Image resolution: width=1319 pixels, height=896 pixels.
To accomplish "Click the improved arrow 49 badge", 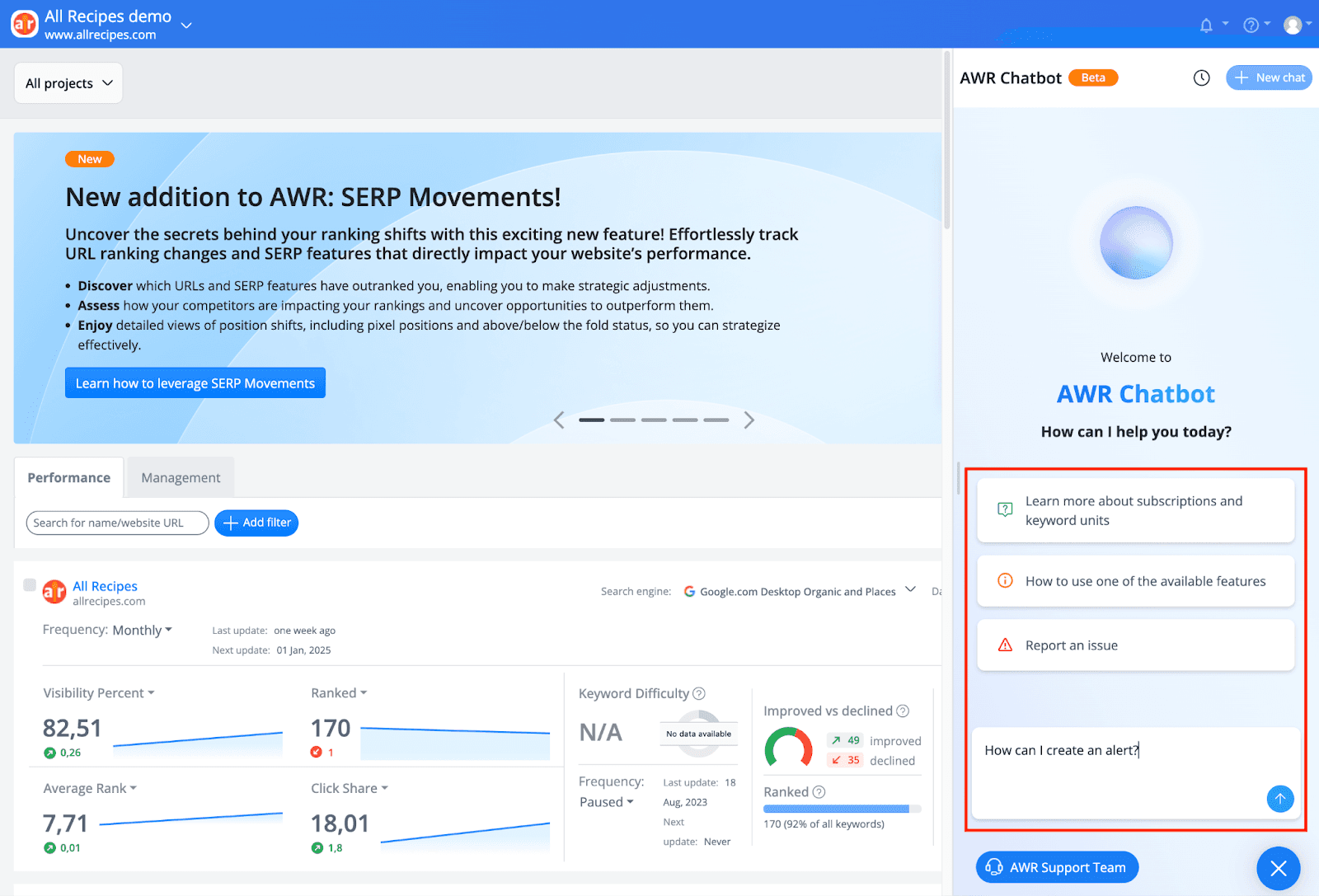I will [845, 740].
